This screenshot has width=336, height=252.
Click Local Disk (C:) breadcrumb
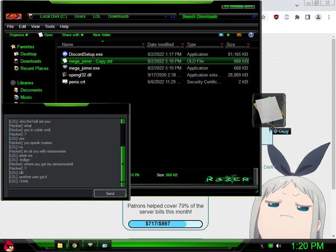(x=53, y=16)
